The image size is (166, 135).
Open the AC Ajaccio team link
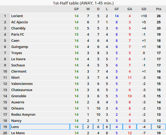click(19, 22)
